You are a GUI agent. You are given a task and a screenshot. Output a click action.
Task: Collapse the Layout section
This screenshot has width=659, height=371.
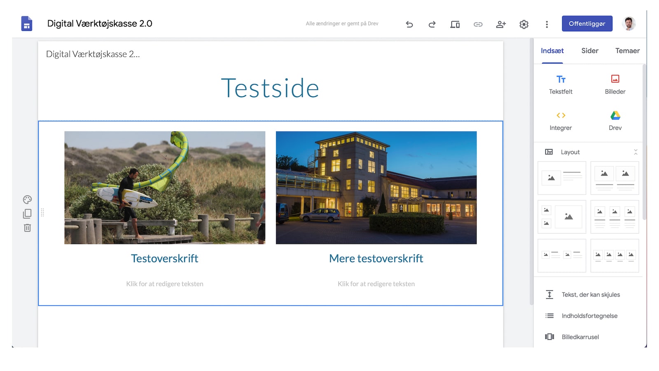point(636,152)
